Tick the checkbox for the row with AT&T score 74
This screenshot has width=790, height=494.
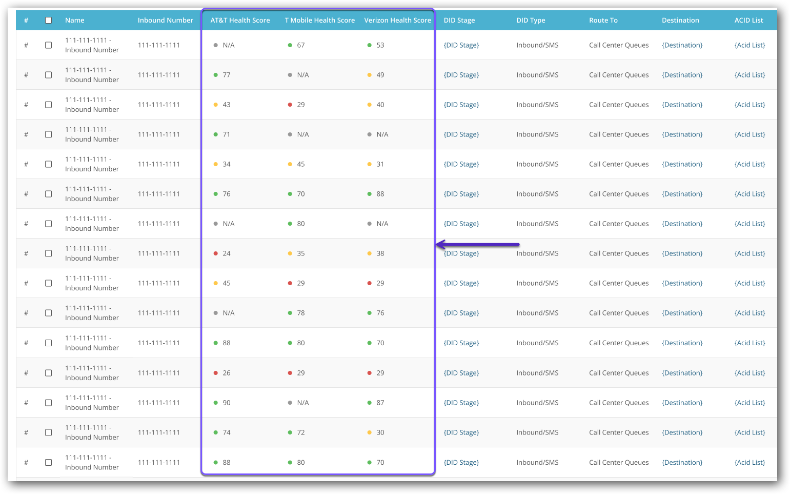(x=48, y=432)
